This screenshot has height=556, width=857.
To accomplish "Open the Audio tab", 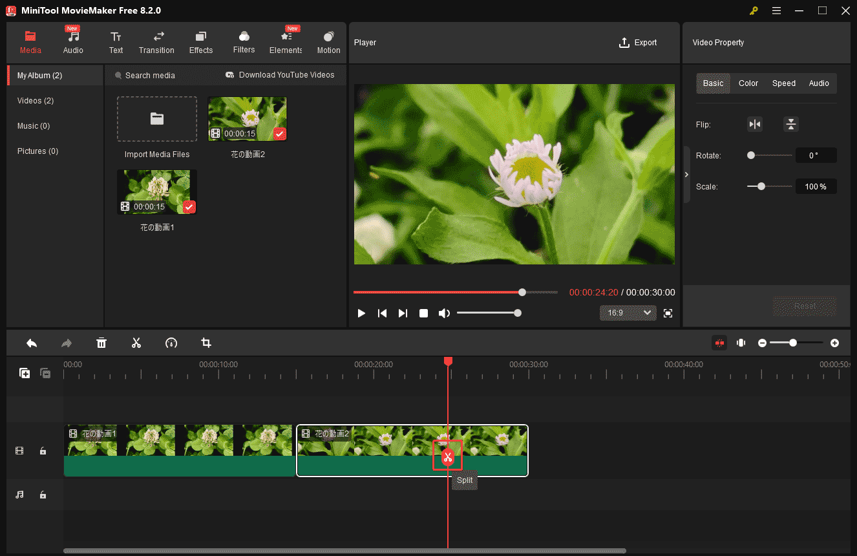I will point(73,43).
